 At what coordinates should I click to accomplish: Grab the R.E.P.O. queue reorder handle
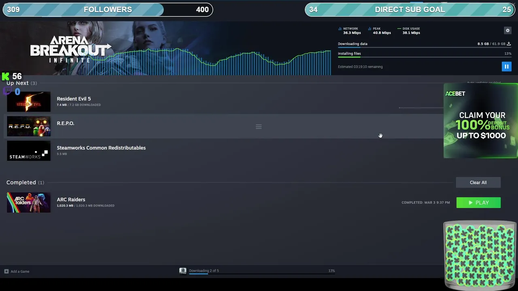(259, 127)
